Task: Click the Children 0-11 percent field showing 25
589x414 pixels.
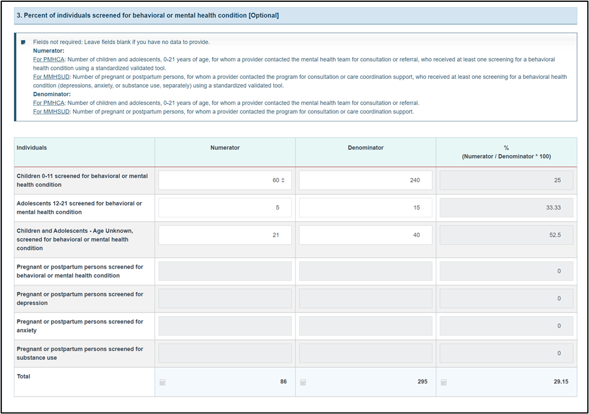Action: coord(506,180)
